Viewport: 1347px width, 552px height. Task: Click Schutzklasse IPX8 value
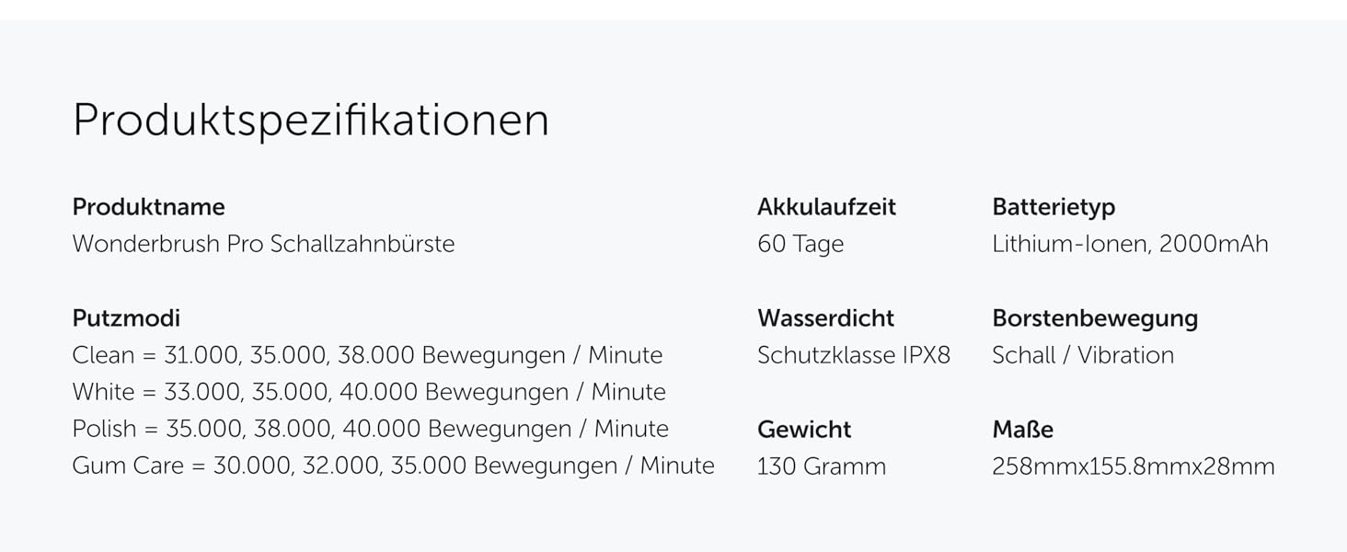pyautogui.click(x=854, y=355)
